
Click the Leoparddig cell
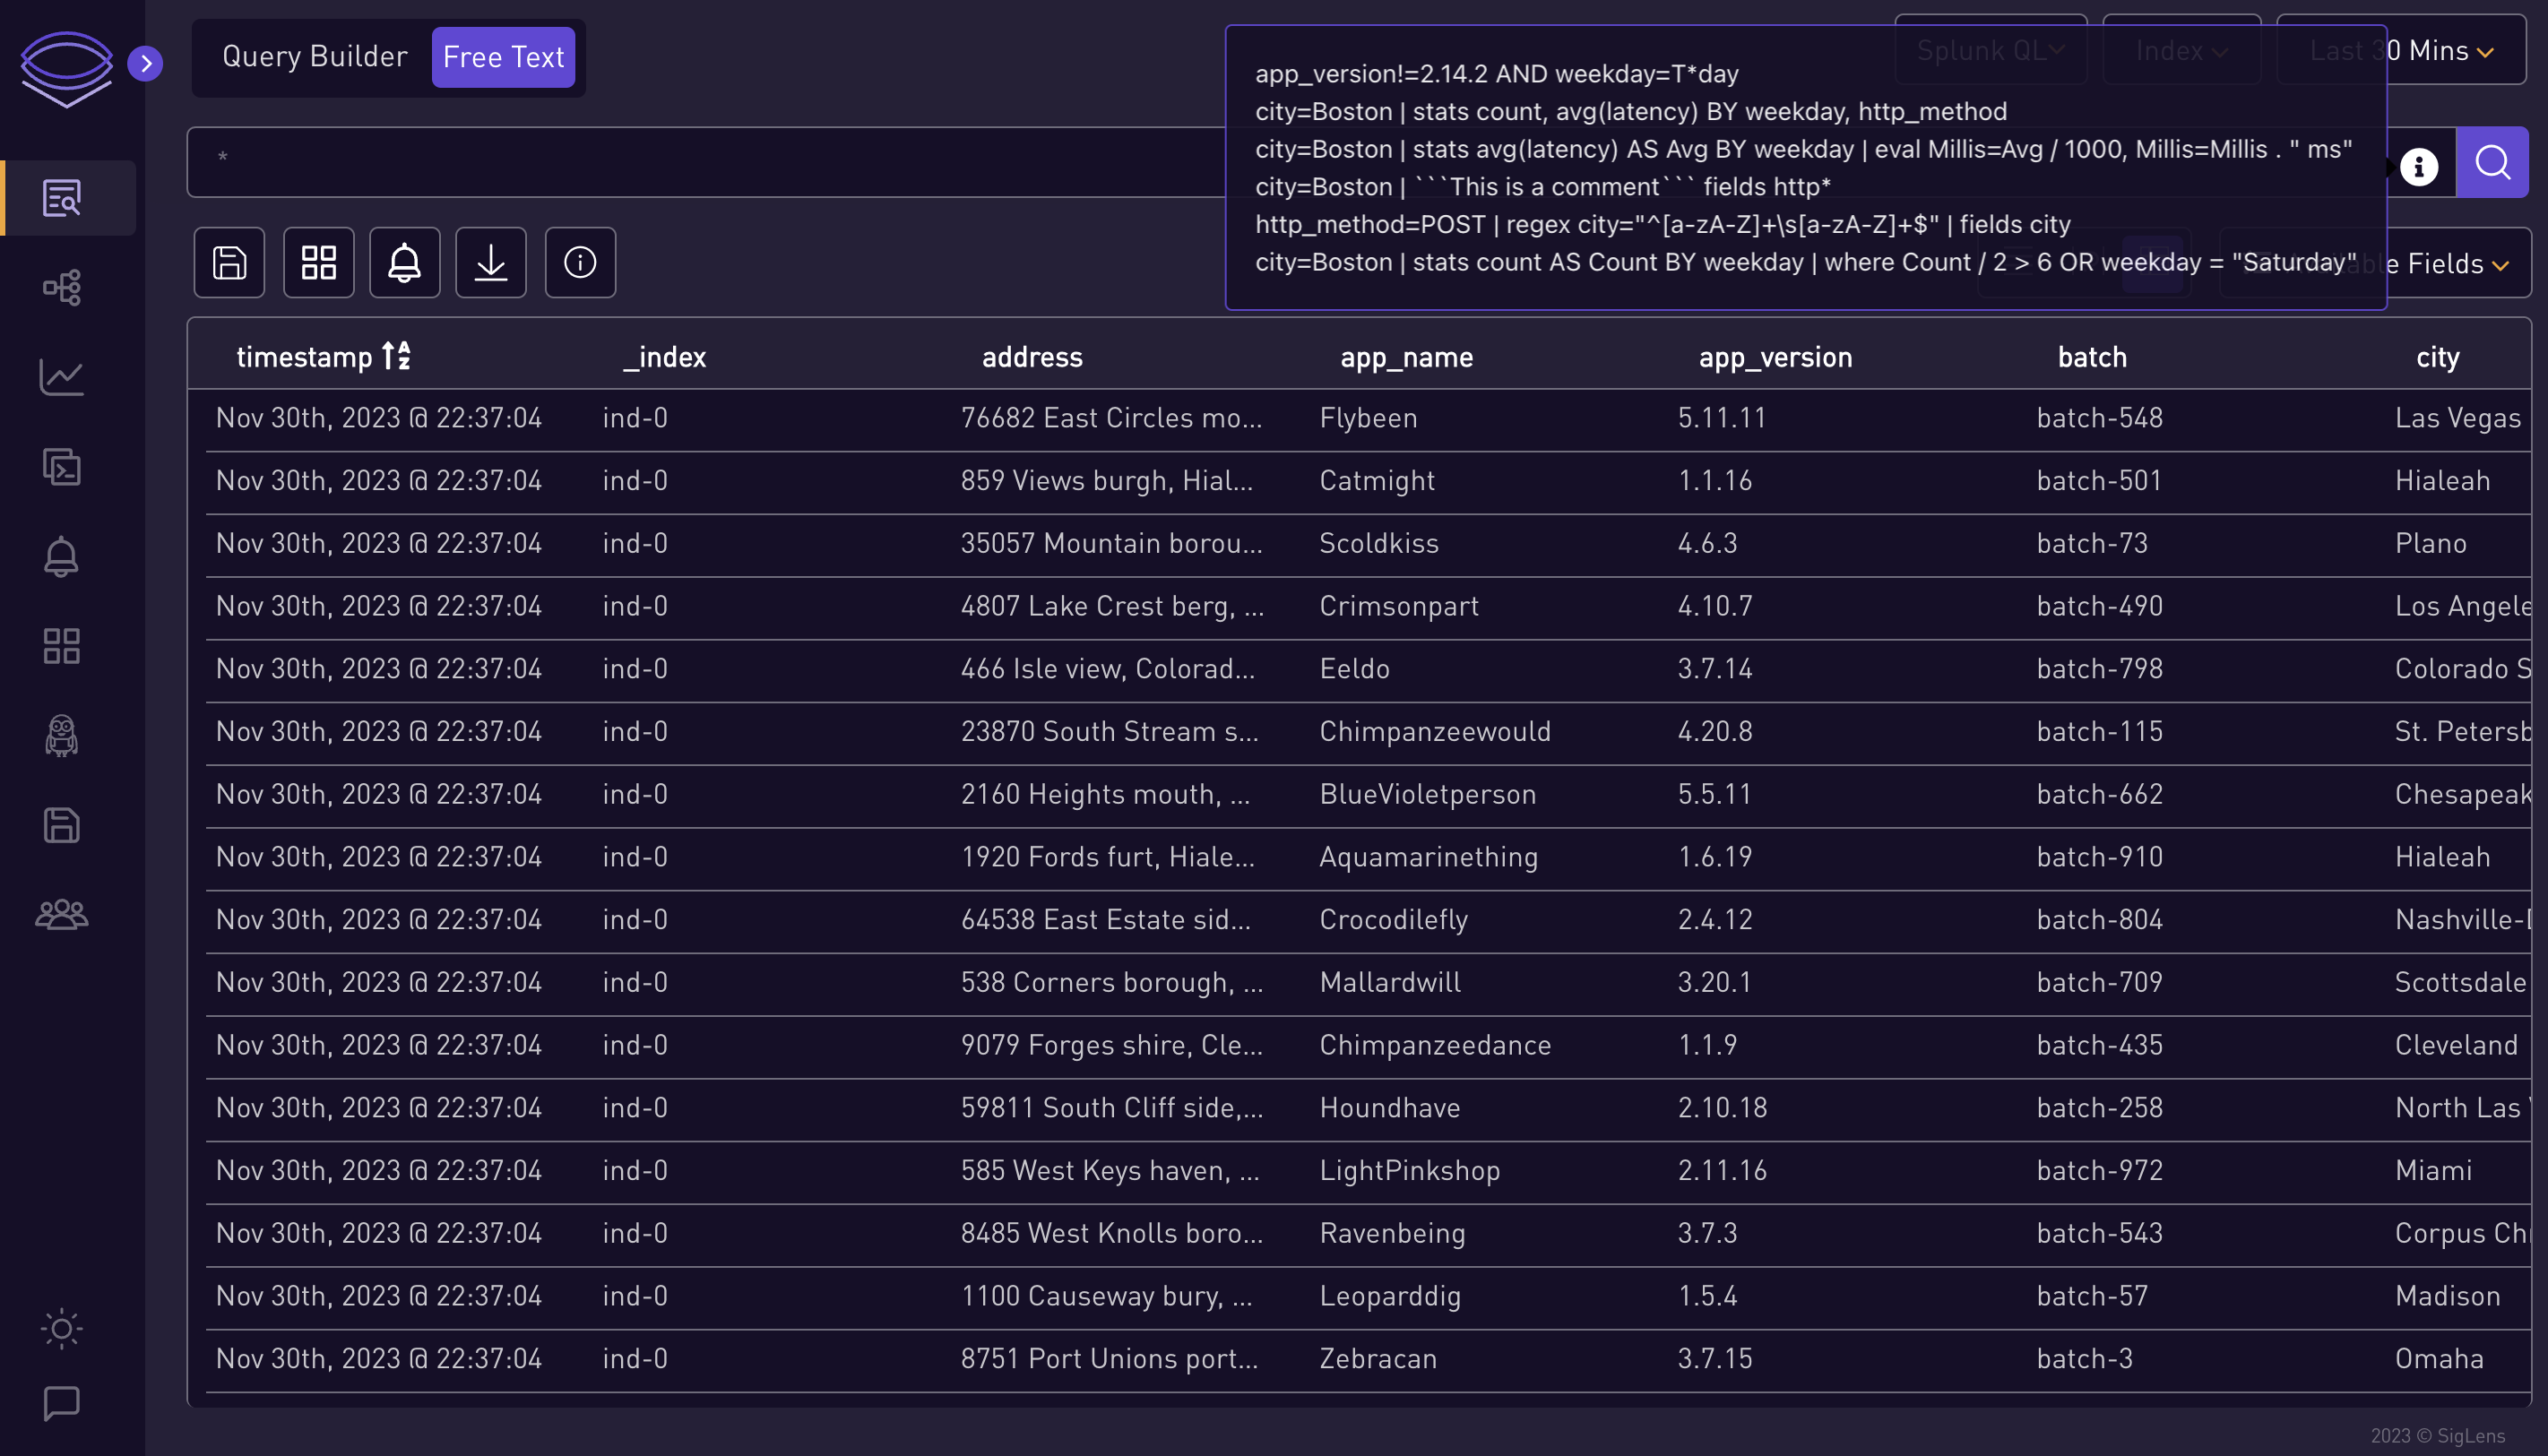[x=1390, y=1297]
